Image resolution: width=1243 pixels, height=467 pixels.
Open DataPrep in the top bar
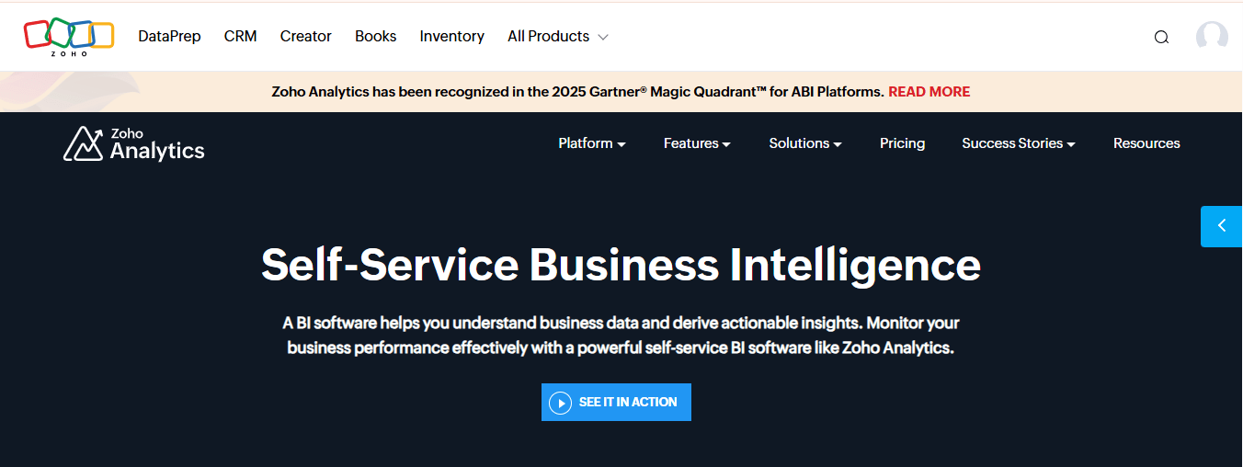coord(169,37)
